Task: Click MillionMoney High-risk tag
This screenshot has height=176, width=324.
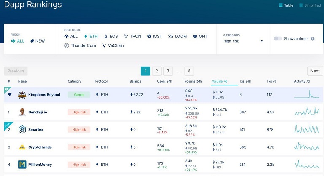Action: coord(79,165)
